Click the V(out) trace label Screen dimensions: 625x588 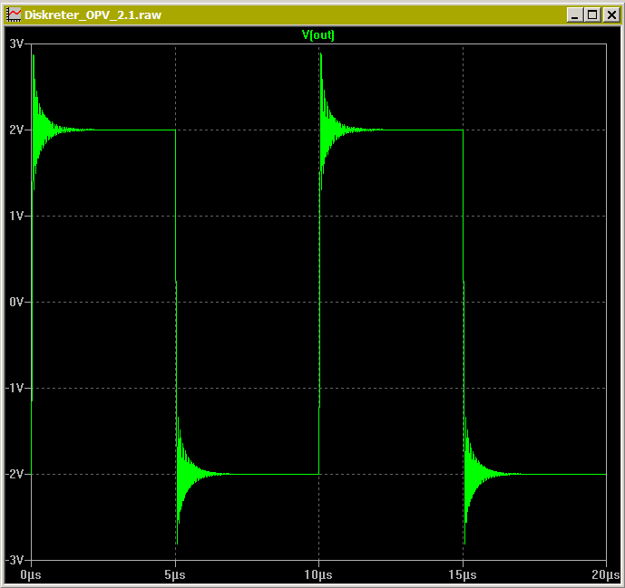tap(318, 35)
